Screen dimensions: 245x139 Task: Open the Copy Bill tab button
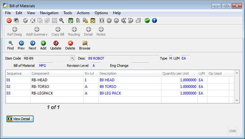[x=58, y=32]
